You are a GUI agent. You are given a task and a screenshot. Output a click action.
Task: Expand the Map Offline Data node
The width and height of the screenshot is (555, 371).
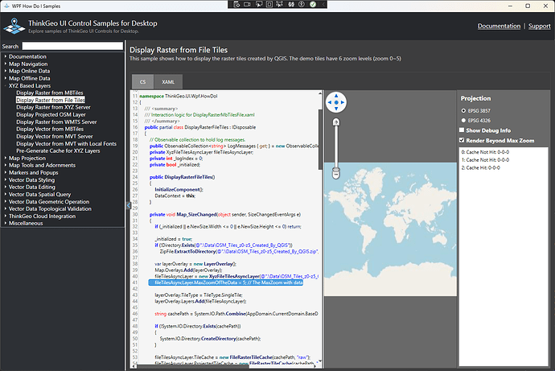(6, 78)
